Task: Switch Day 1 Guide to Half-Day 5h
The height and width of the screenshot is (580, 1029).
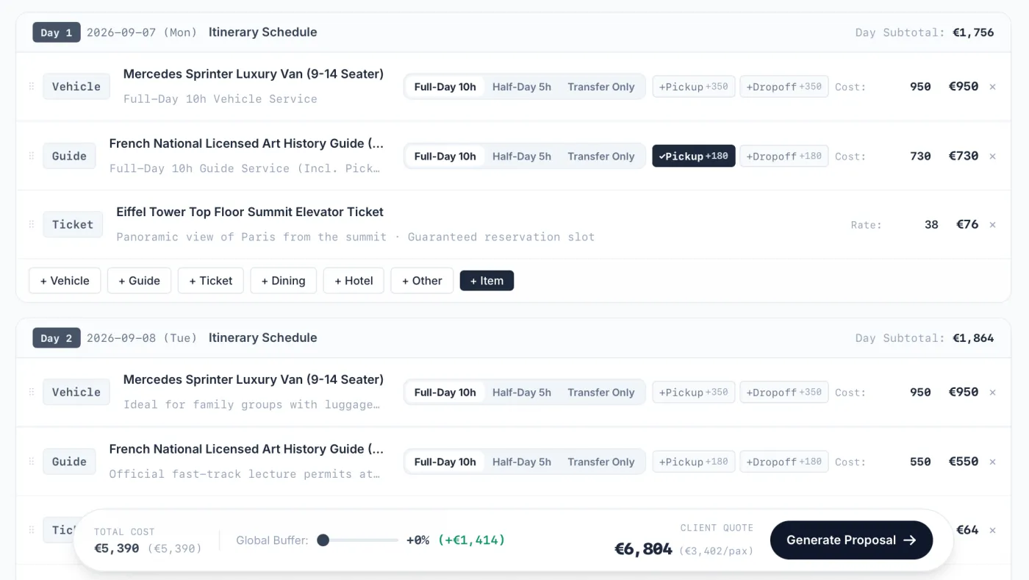Action: pyautogui.click(x=522, y=156)
